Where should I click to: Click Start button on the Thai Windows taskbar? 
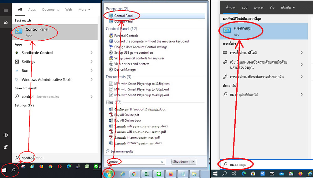215,174
